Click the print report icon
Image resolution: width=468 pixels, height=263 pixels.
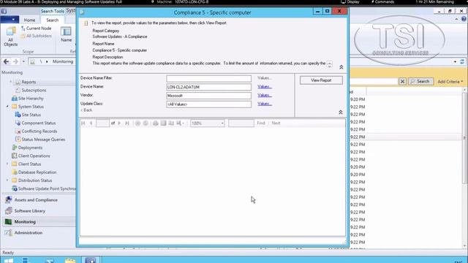[156, 123]
